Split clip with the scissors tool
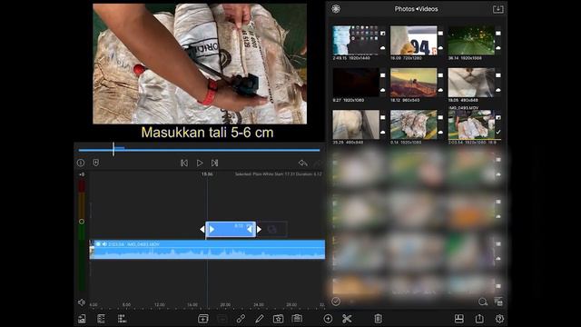 click(x=347, y=319)
